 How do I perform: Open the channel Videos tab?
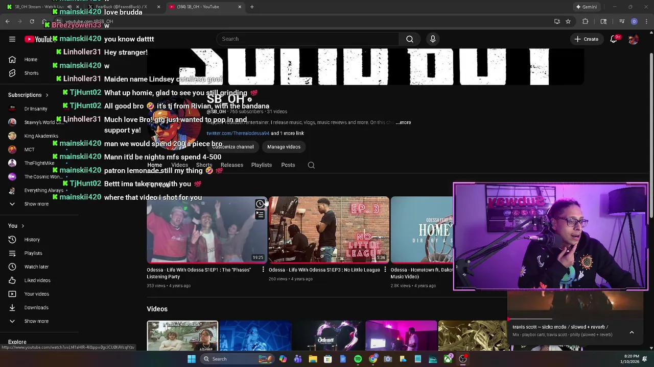[179, 165]
